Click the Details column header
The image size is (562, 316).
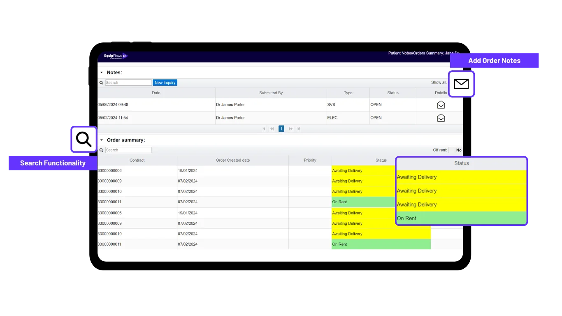pyautogui.click(x=441, y=93)
